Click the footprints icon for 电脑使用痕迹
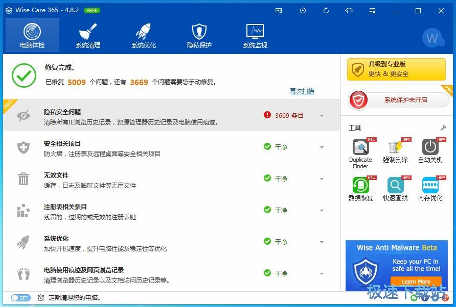The image size is (456, 307). [x=24, y=274]
